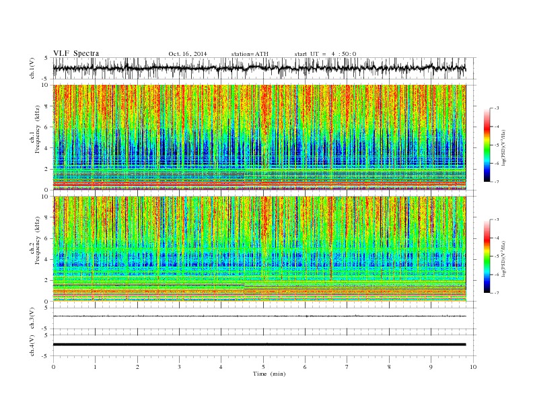The height and width of the screenshot is (412, 533).
Task: Click the time axis tick label '4'
Action: click(x=221, y=367)
